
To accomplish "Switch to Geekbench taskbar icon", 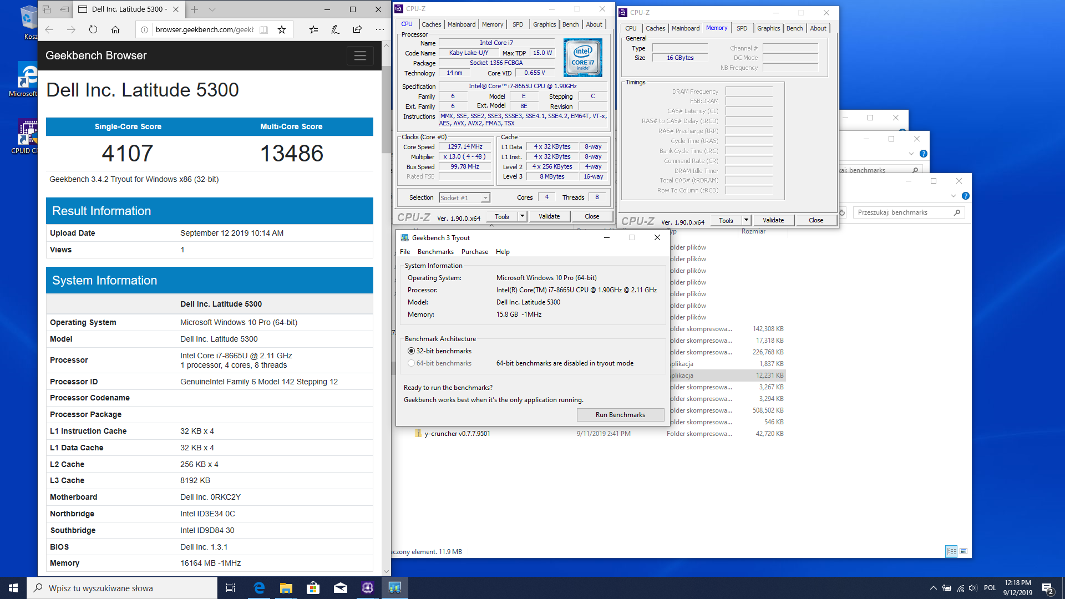I will [x=395, y=588].
